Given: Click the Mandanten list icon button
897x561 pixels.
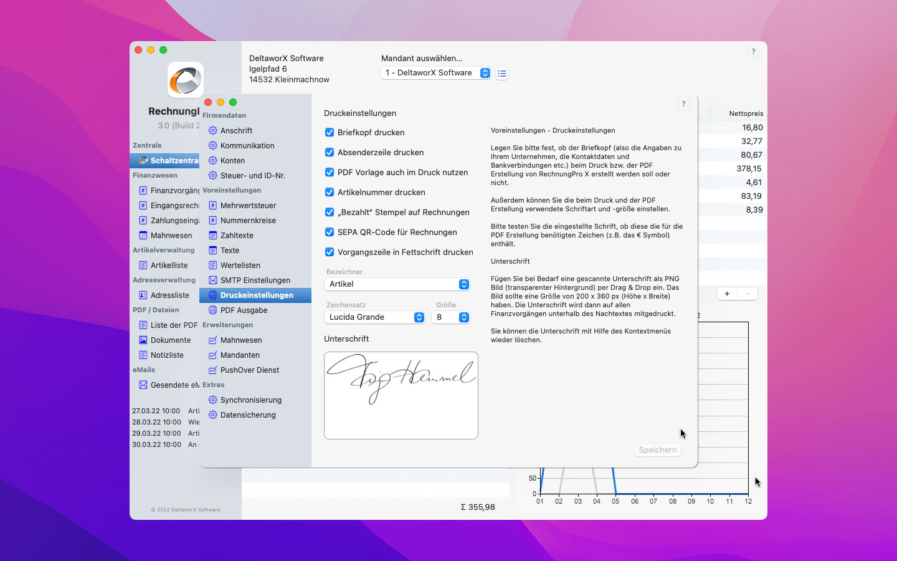Looking at the screenshot, I should click(502, 74).
